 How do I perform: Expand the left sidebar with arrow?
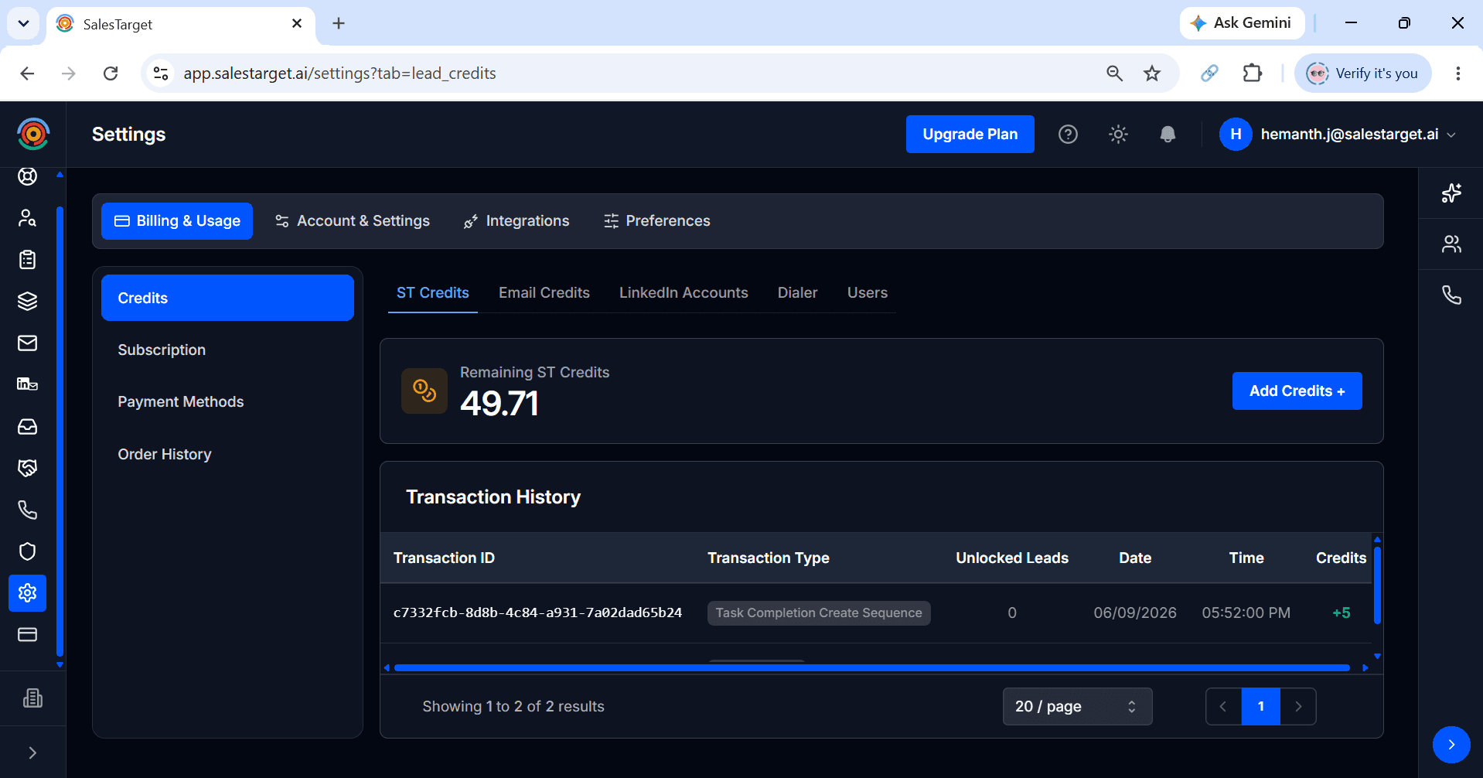pyautogui.click(x=32, y=752)
